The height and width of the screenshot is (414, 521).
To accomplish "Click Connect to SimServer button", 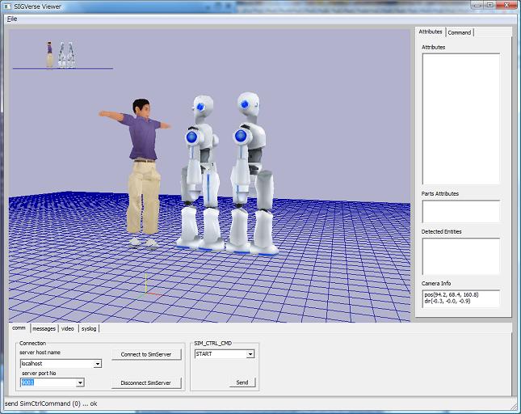I will 146,355.
